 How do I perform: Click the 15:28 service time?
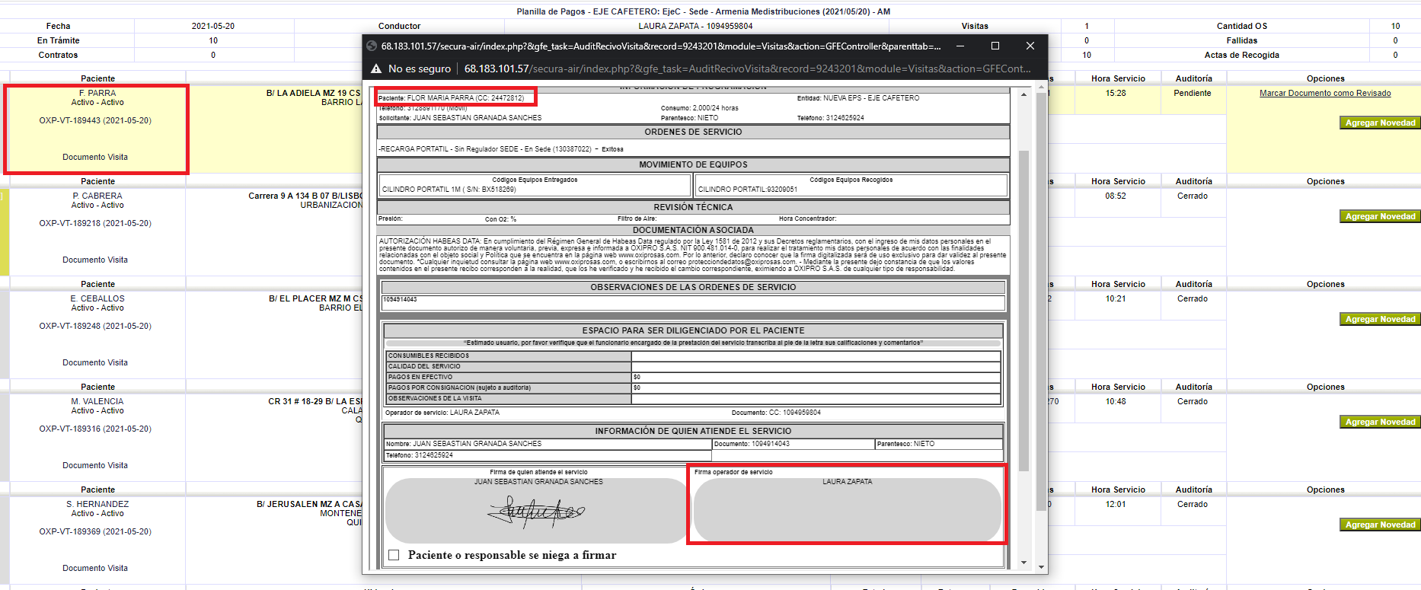tap(1116, 93)
